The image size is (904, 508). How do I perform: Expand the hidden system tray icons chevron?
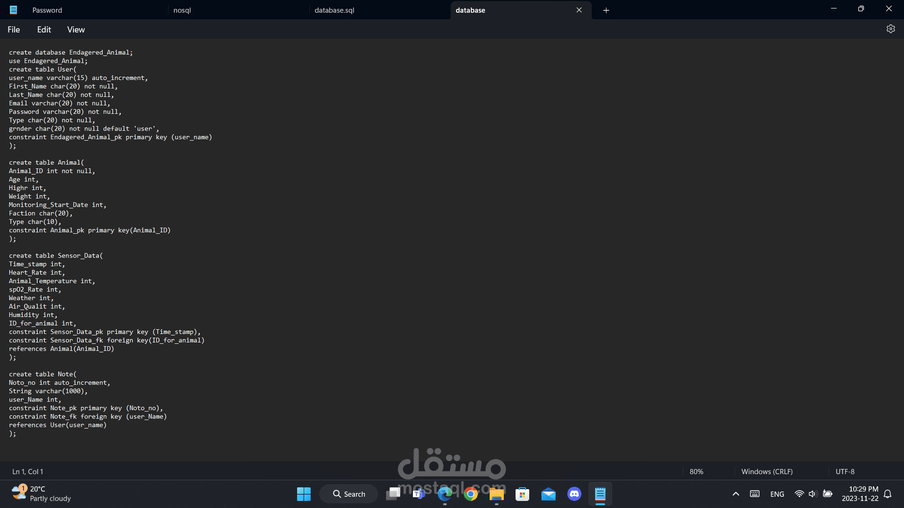coord(735,494)
